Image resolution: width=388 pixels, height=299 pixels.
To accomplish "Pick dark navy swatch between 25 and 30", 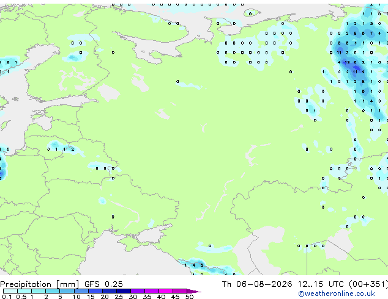I will pyautogui.click(x=124, y=291).
